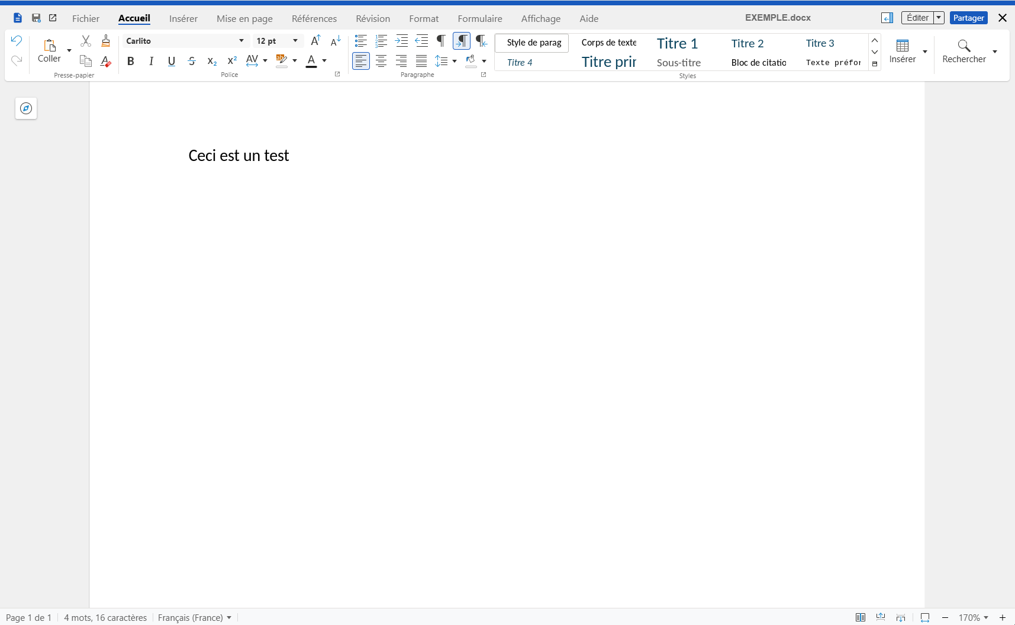Toggle italic formatting

pyautogui.click(x=151, y=60)
